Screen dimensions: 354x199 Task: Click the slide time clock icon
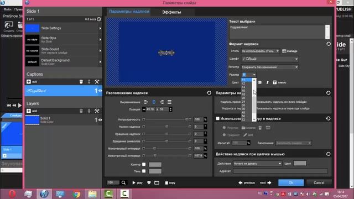tap(99, 19)
